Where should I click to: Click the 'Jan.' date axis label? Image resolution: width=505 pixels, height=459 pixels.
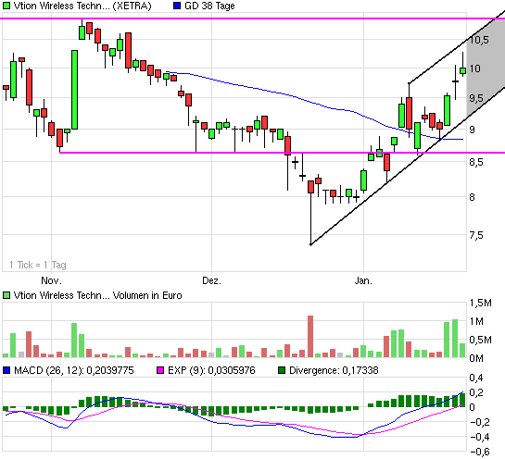pos(363,280)
